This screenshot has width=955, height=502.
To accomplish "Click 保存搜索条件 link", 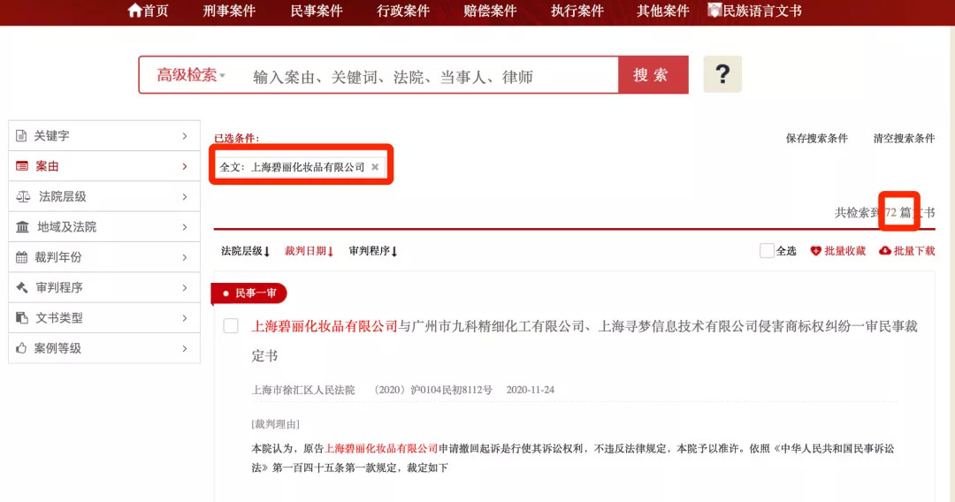I will (x=817, y=138).
